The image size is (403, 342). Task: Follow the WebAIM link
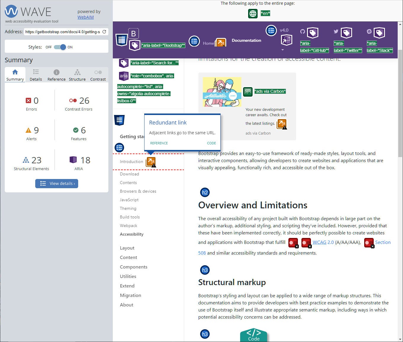(x=86, y=17)
